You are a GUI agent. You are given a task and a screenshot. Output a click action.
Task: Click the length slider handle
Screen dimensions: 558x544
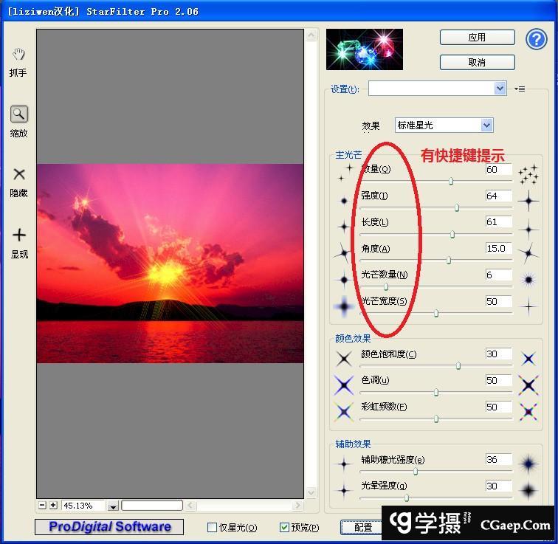click(x=452, y=234)
